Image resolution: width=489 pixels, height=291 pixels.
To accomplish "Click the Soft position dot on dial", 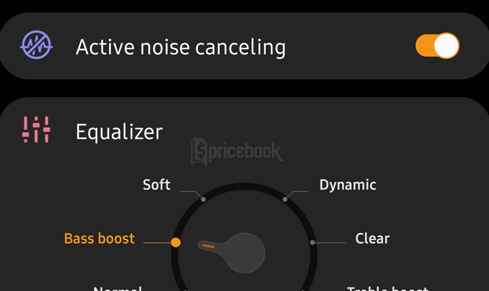I will (203, 199).
